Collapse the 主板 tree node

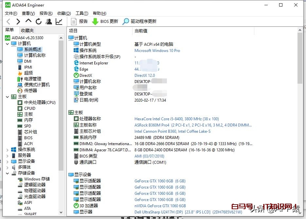pyautogui.click(x=7, y=96)
